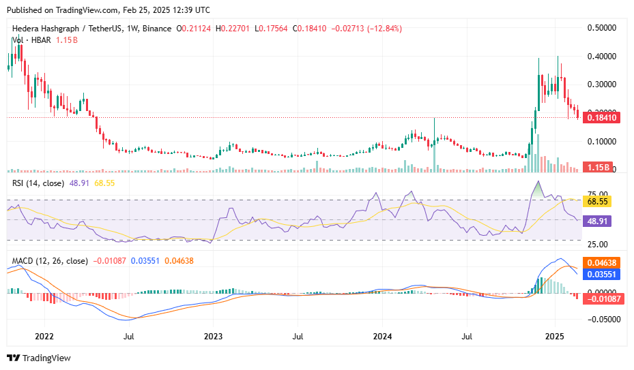Click the 2022 label on time axis
This screenshot has height=370, width=634.
click(x=44, y=337)
